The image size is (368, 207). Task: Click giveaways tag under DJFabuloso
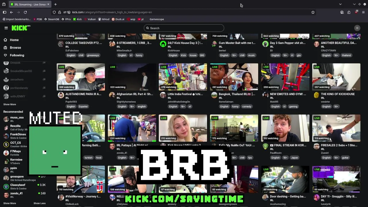click(x=93, y=55)
